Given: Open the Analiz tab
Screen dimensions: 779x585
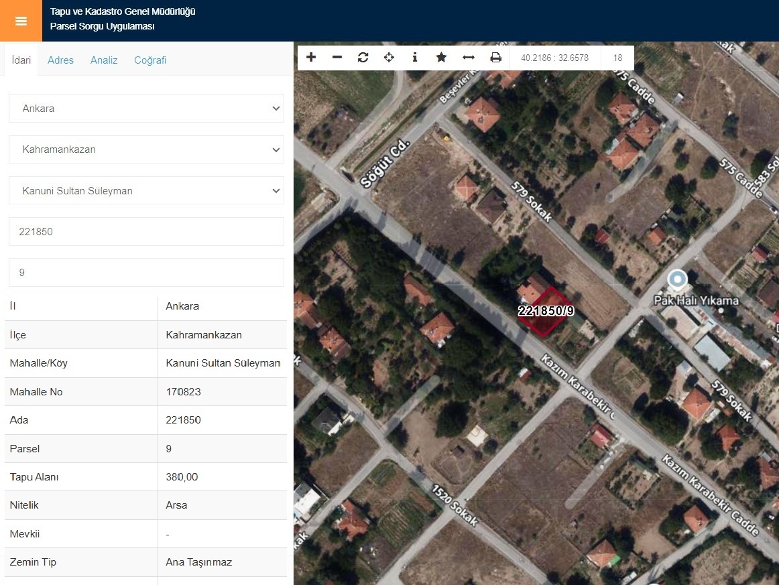Looking at the screenshot, I should 104,60.
